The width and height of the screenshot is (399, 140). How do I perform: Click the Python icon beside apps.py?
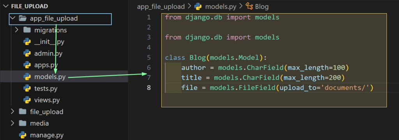(27, 65)
